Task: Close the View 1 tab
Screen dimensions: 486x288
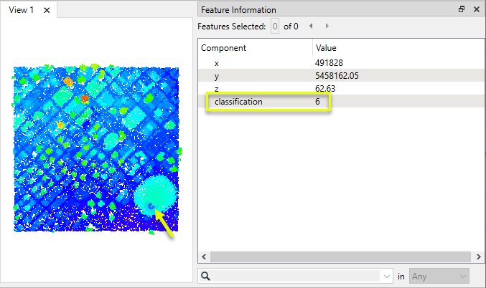Action: click(47, 10)
